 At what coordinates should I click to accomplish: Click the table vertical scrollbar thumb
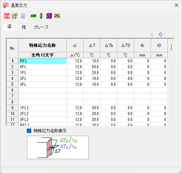pos(171,47)
